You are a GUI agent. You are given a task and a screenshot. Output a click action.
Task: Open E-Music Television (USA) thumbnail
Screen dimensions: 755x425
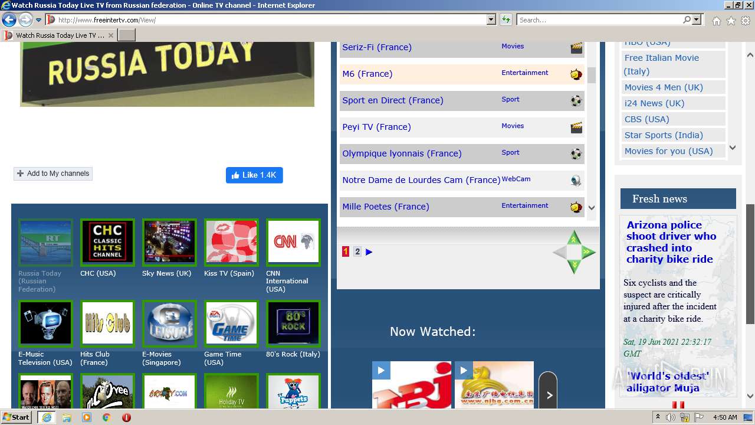click(45, 323)
